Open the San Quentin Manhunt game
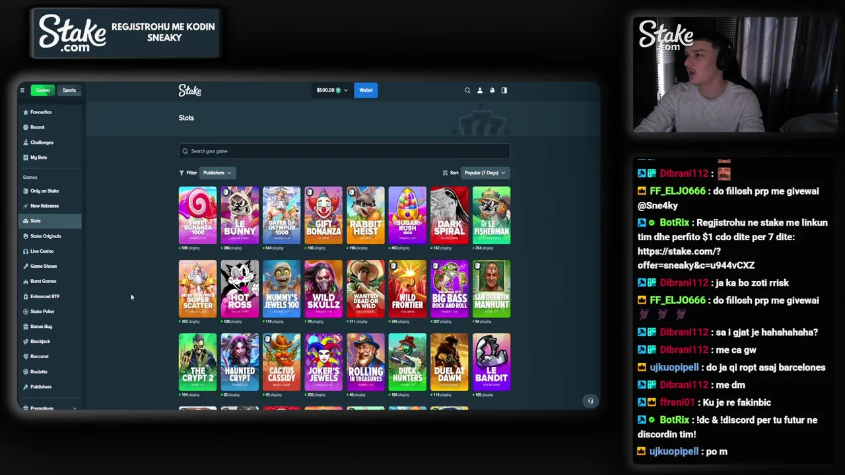 (x=491, y=289)
